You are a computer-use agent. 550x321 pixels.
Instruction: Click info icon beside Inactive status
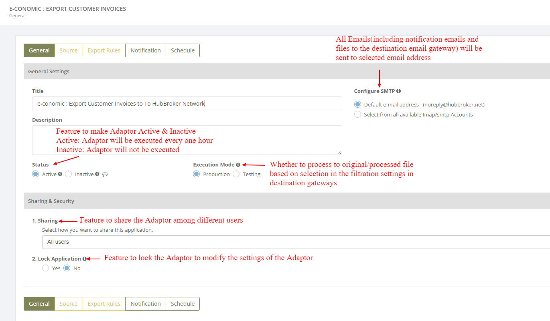[x=97, y=174]
